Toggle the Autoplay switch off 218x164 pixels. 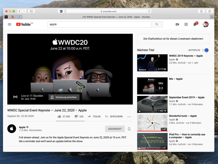tap(206, 50)
